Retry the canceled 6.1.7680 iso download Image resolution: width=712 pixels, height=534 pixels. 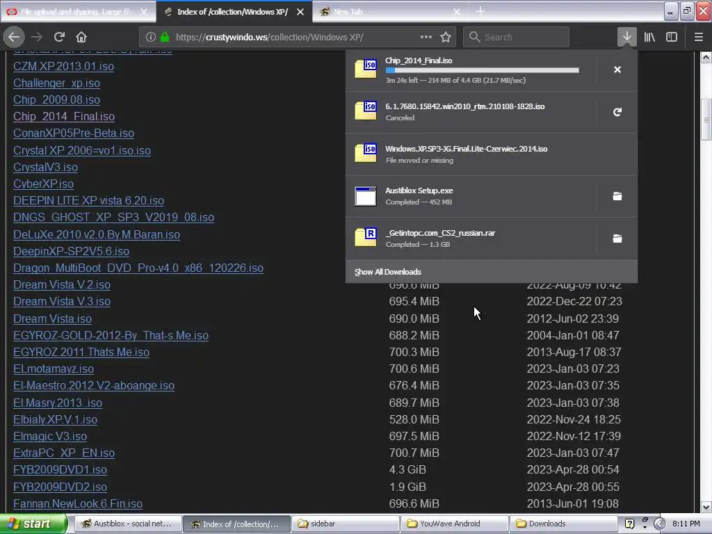click(617, 112)
